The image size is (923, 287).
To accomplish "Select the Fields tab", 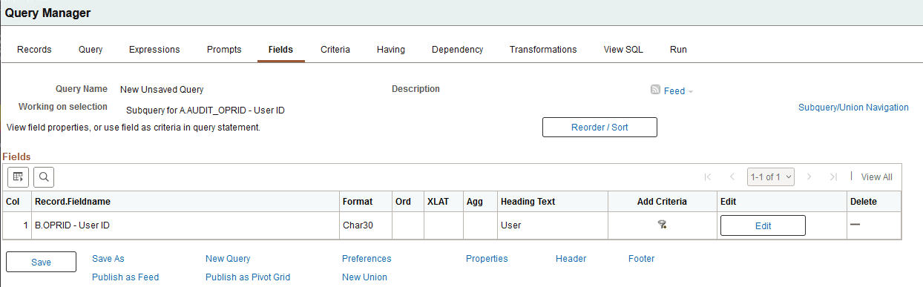I will [280, 50].
